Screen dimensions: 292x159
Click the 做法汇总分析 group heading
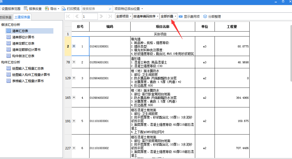tap(11, 25)
